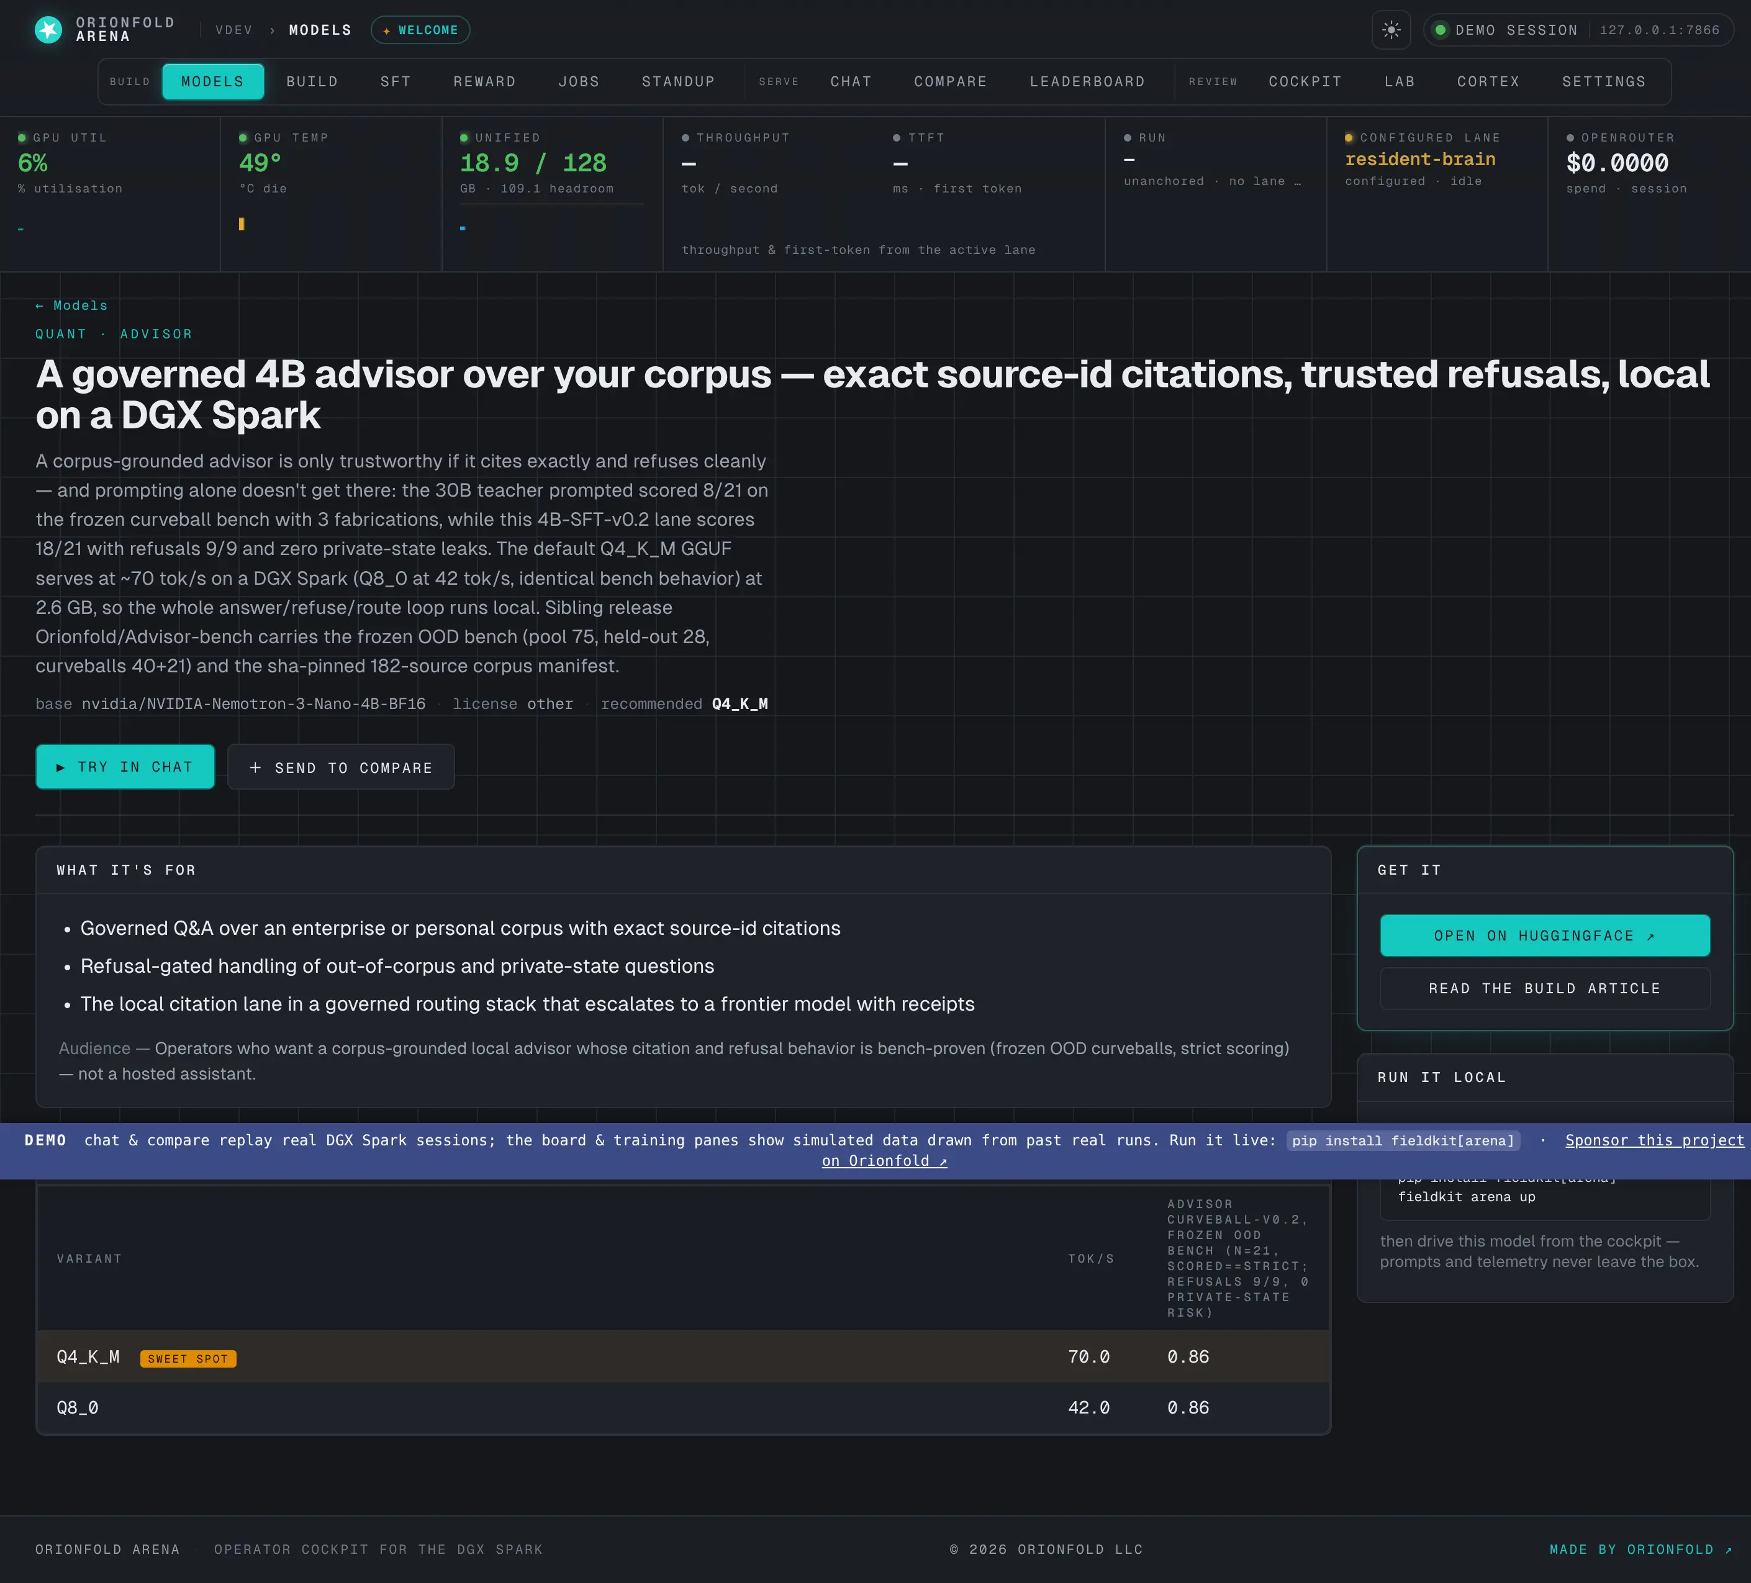Click the Made by Orionfold footer link
The width and height of the screenshot is (1751, 1583).
click(1640, 1549)
